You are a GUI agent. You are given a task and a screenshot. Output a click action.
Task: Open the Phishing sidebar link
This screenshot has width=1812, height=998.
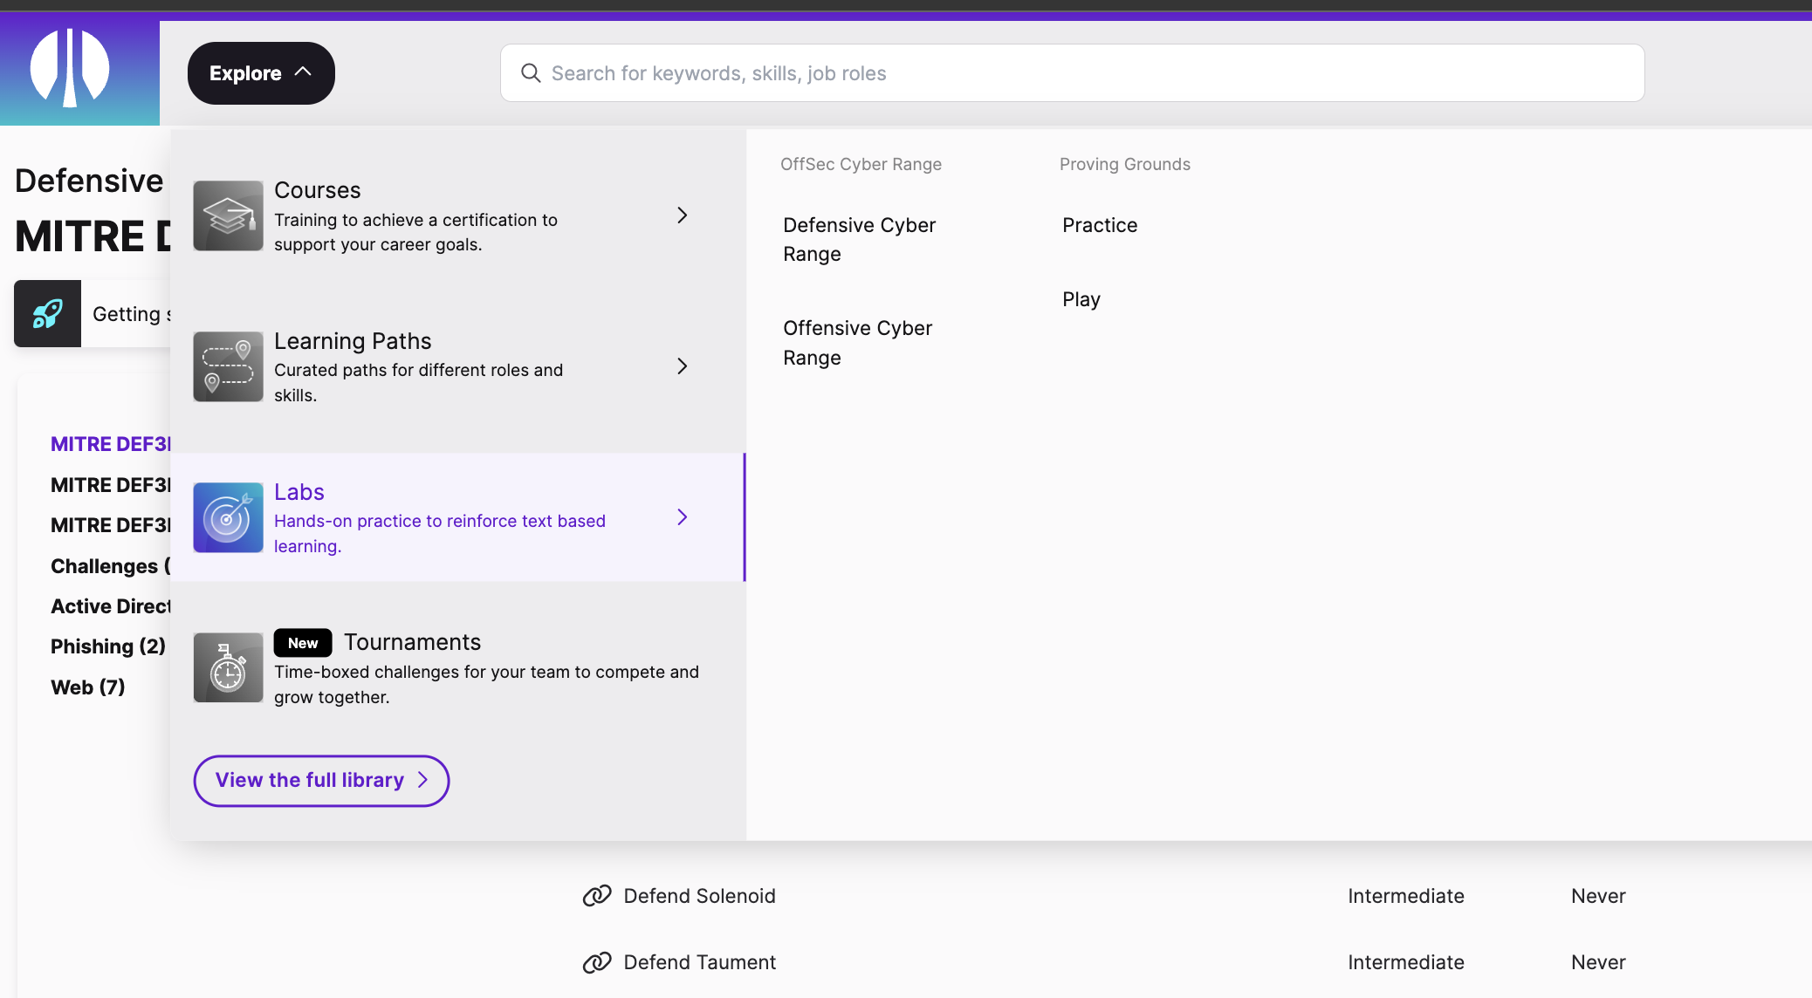point(107,646)
